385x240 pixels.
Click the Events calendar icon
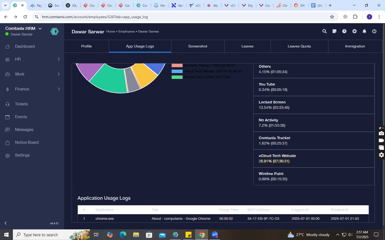pos(7,117)
